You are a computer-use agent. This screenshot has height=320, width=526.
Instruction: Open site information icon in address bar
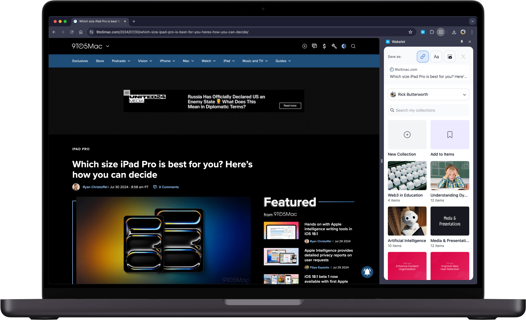tap(91, 32)
